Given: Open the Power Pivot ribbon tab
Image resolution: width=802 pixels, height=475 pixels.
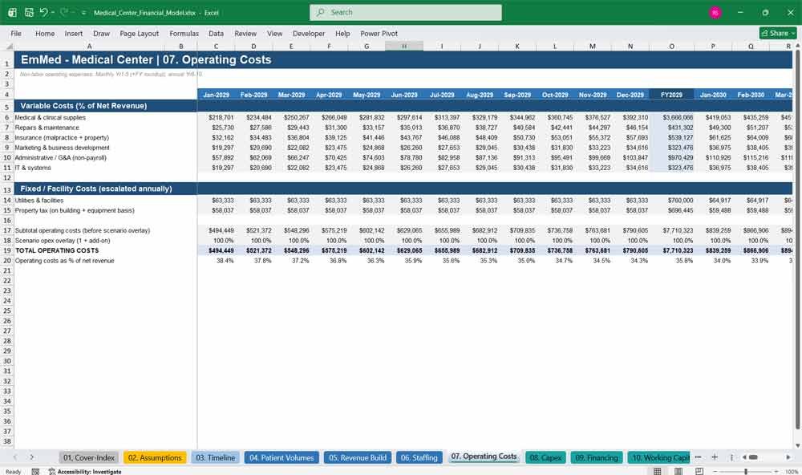Looking at the screenshot, I should tap(379, 33).
